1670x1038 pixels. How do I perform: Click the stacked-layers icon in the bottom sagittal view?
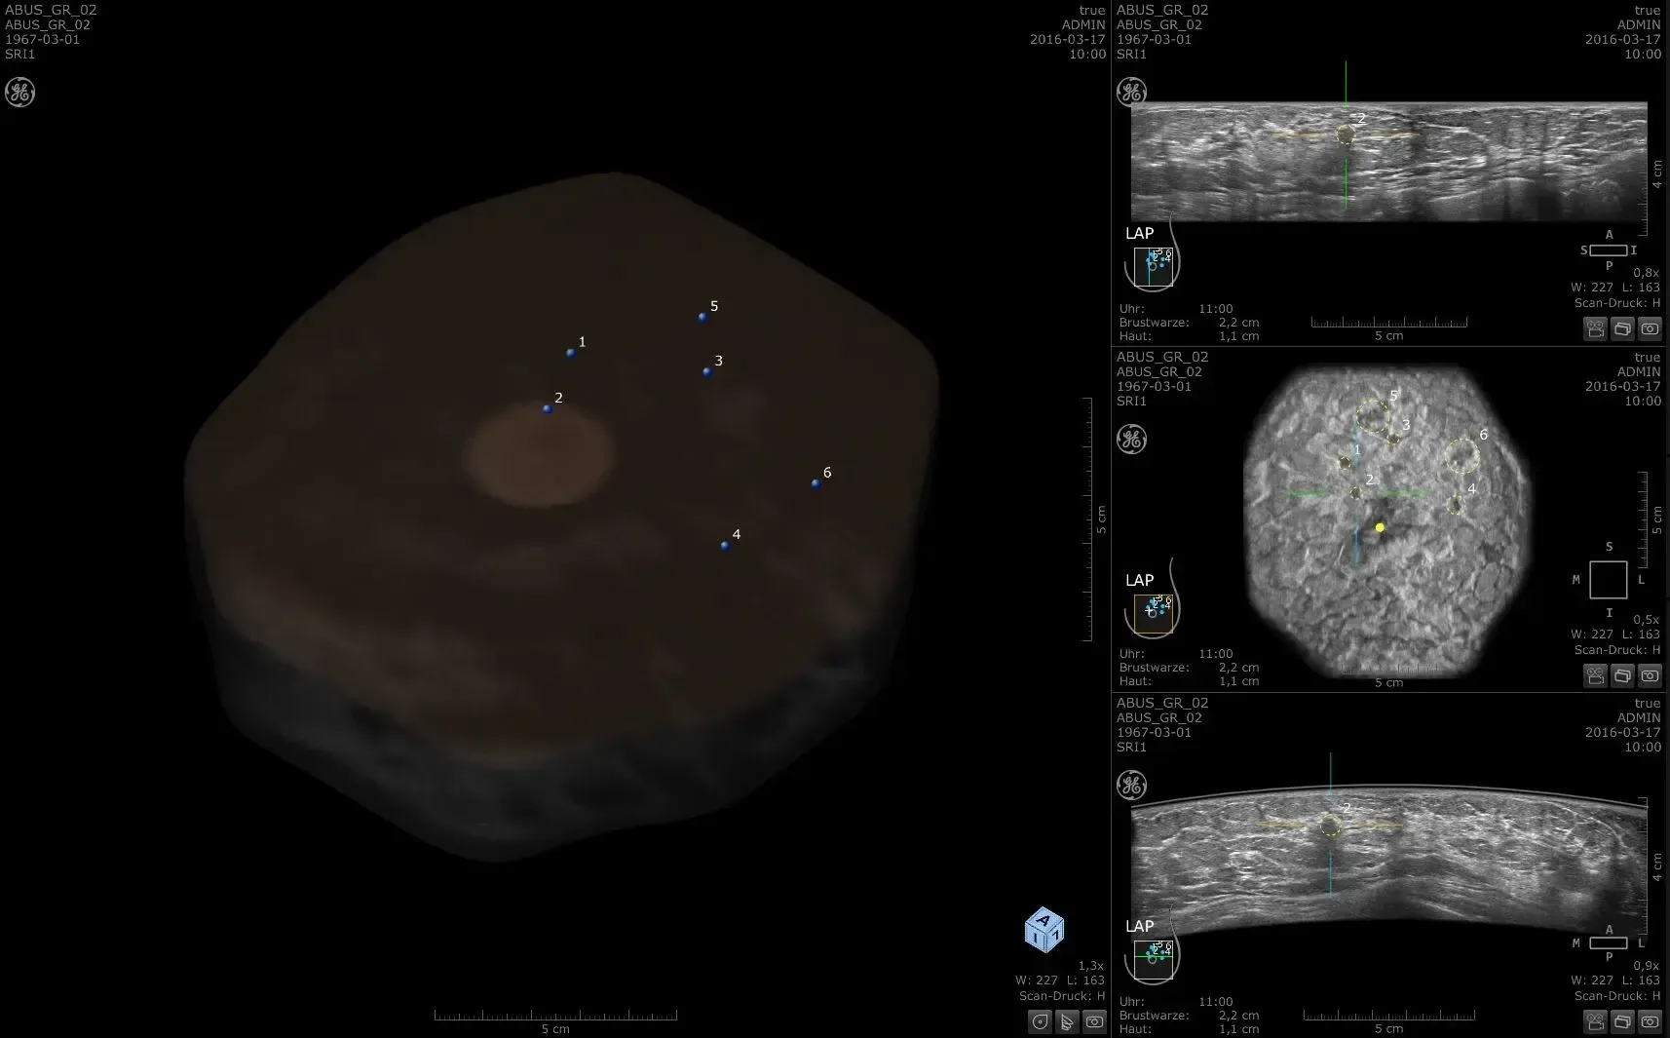click(x=1622, y=1021)
